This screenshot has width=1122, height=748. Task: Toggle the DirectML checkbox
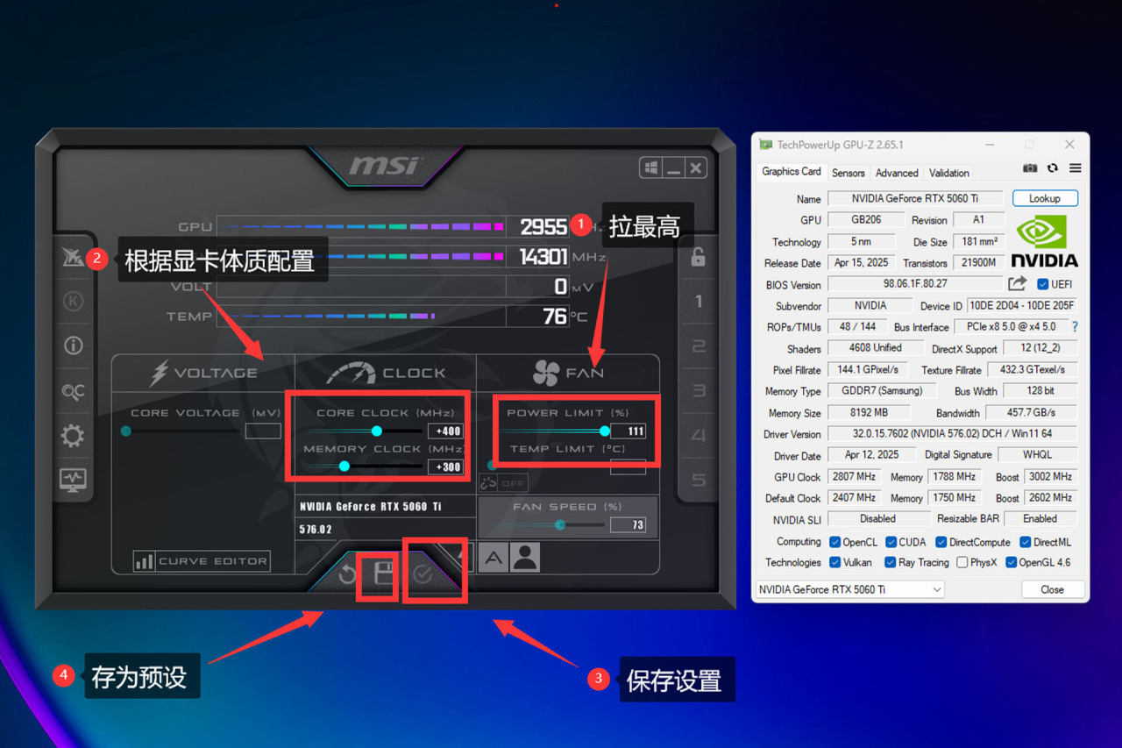point(1025,542)
